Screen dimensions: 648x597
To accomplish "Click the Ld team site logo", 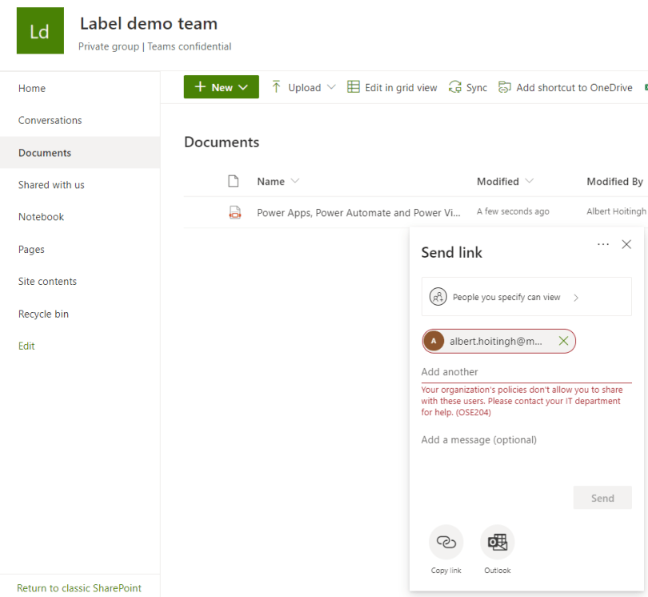I will coord(40,31).
